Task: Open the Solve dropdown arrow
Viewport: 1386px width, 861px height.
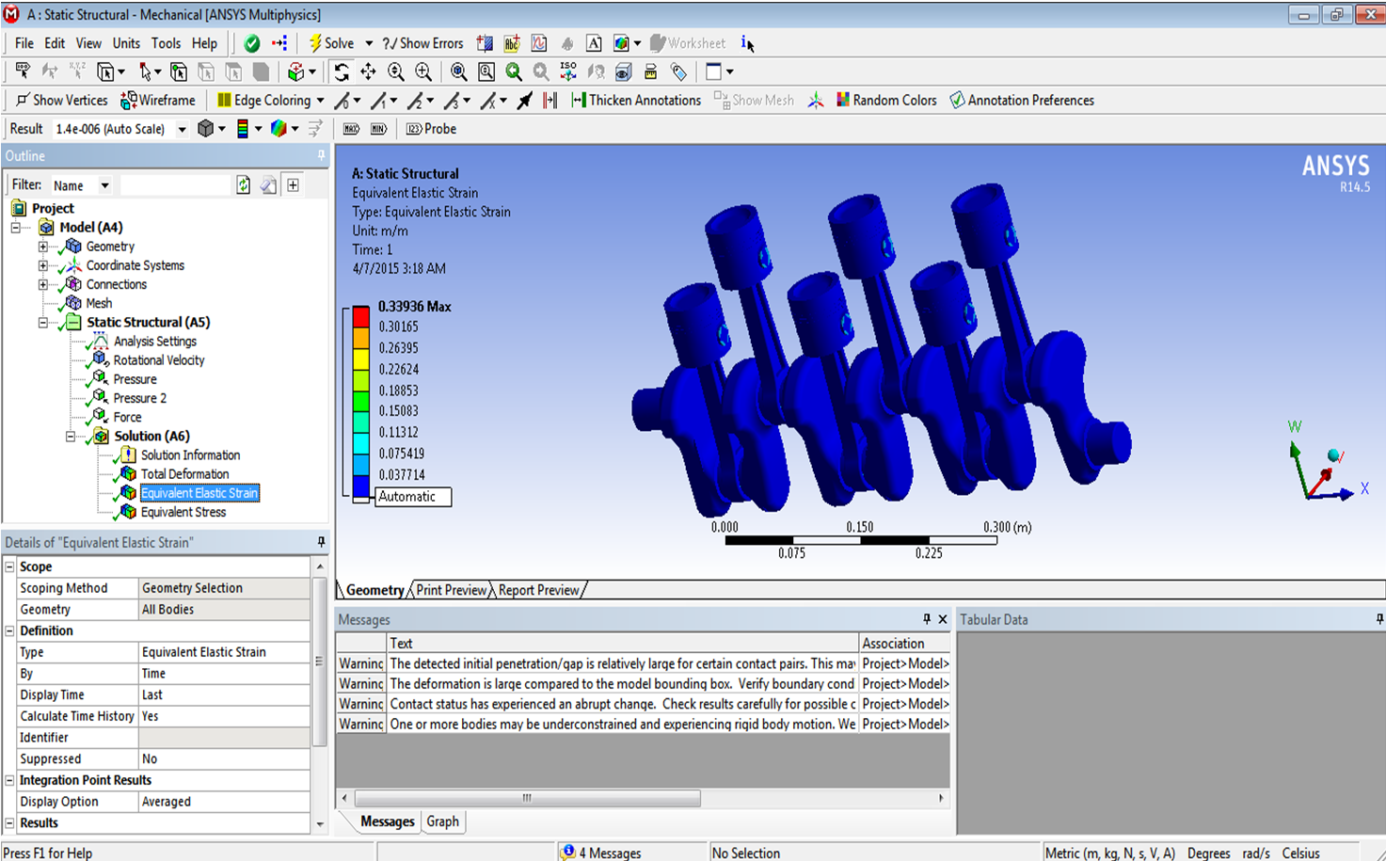Action: click(369, 43)
